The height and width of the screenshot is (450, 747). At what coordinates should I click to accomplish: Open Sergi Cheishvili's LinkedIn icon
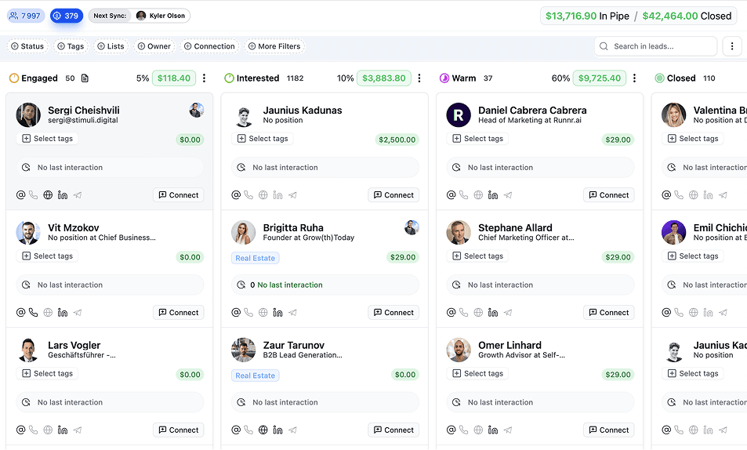click(63, 195)
